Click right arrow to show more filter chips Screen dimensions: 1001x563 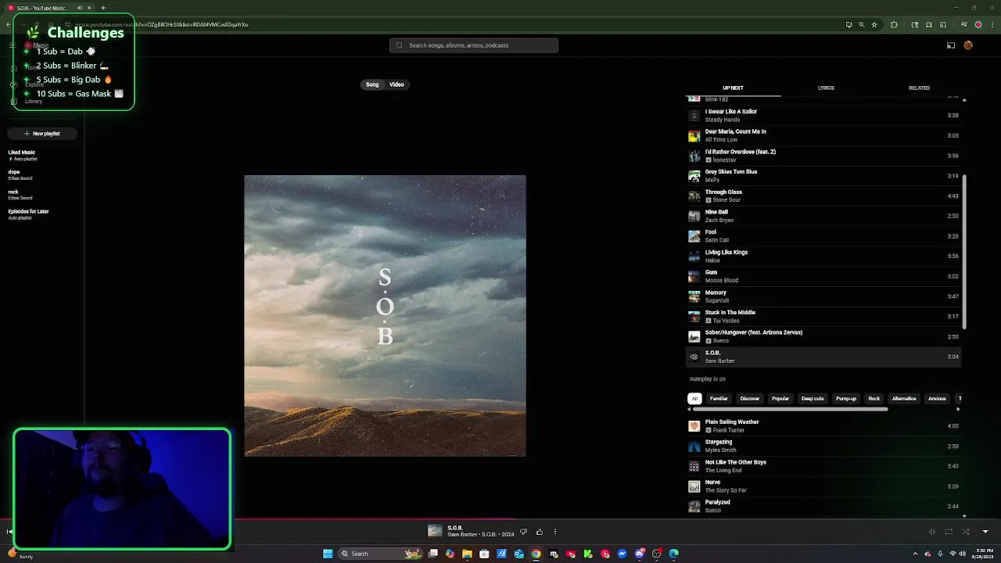click(959, 409)
